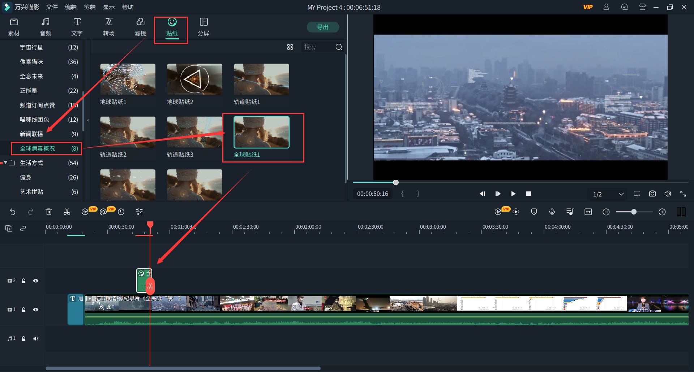
Task: Click the scissors split icon in toolbar
Action: pyautogui.click(x=67, y=212)
